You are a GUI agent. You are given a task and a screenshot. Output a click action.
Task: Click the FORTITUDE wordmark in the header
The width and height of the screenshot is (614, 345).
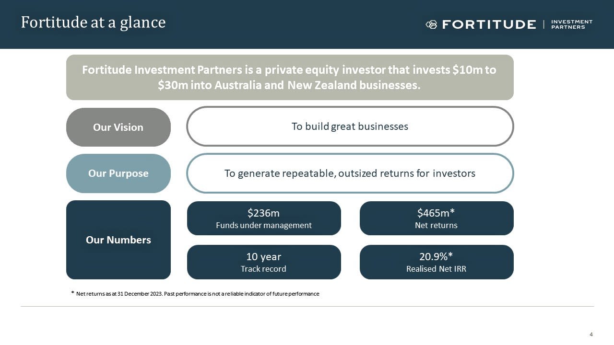click(x=488, y=24)
